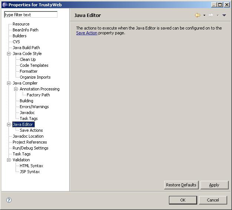The height and width of the screenshot is (210, 232).
Task: Click the help question mark icon
Action: (x=9, y=200)
